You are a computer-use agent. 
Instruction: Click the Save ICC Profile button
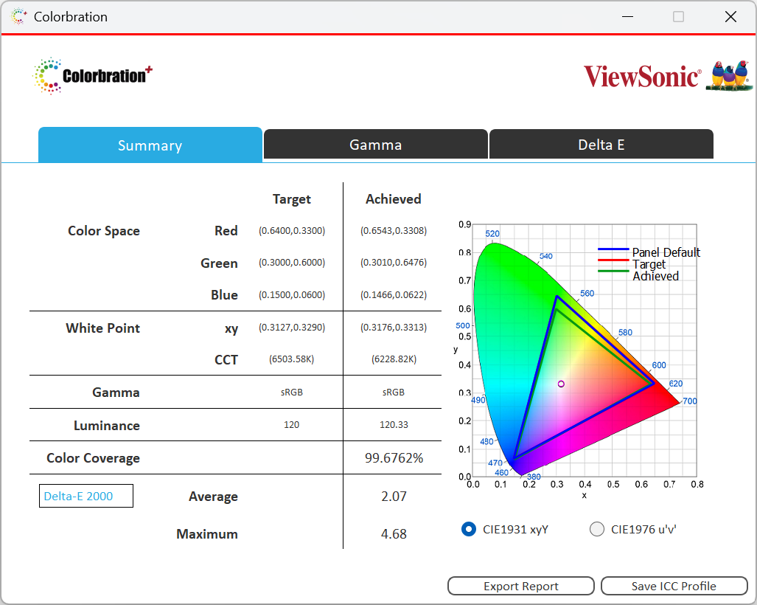pyautogui.click(x=674, y=586)
